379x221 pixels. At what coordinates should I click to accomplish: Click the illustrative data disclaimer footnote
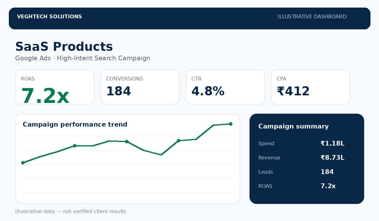coord(70,212)
